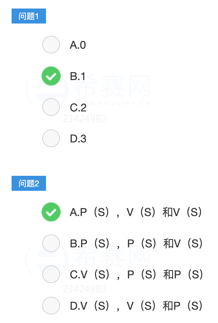
Task: Click the C.2 answer text
Action: [x=78, y=108]
